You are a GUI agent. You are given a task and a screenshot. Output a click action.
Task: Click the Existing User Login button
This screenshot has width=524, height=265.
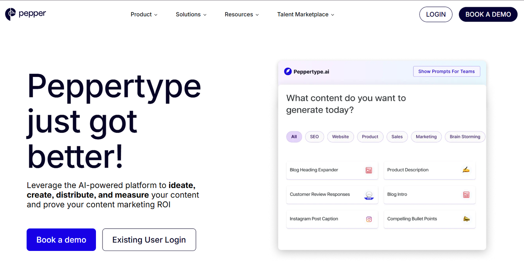pyautogui.click(x=149, y=240)
